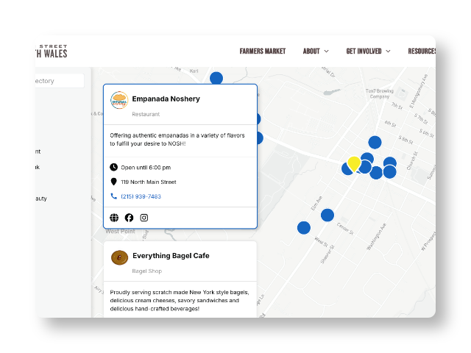Select blue map marker near Elm Ave

tap(327, 215)
